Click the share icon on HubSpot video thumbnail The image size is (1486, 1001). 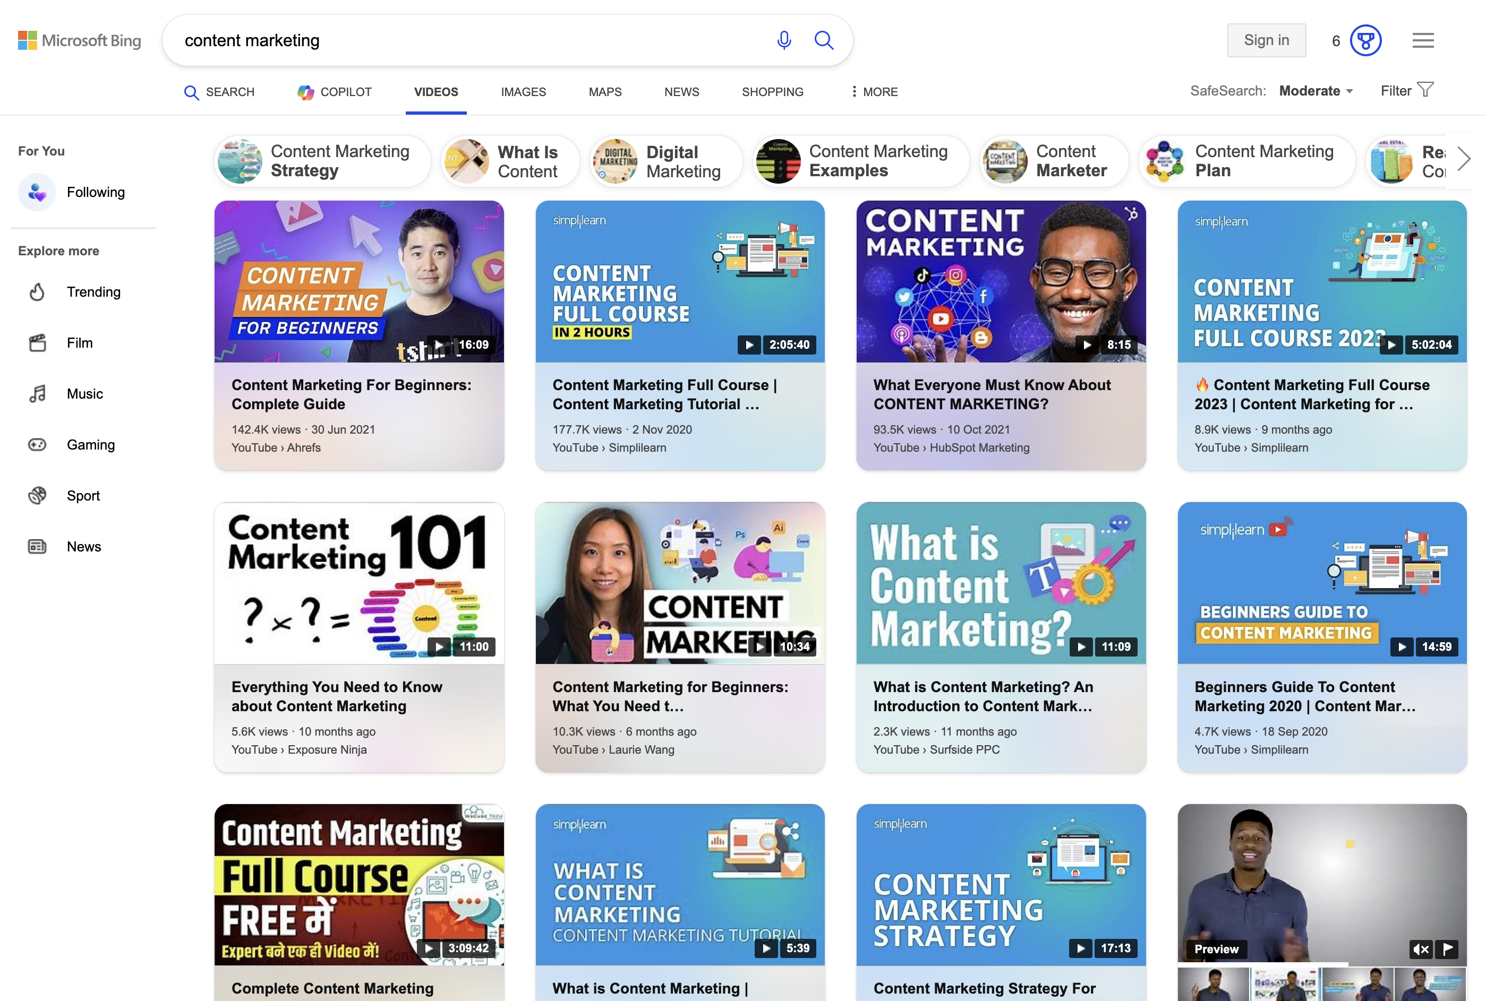[x=1131, y=214]
